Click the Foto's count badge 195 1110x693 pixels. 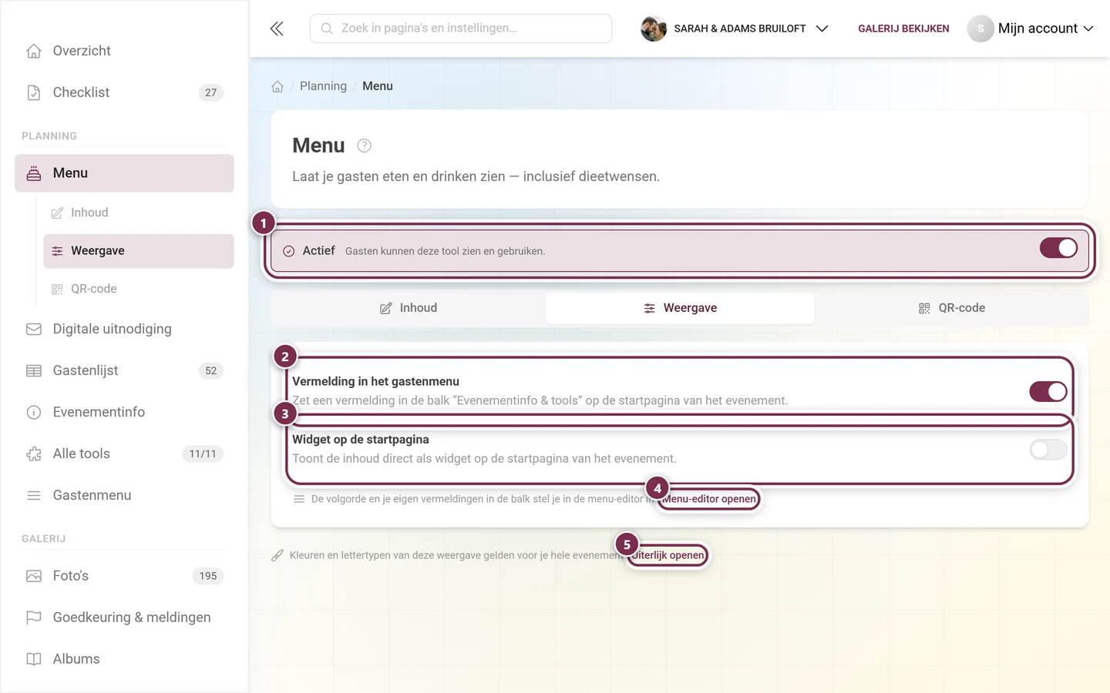click(x=208, y=576)
